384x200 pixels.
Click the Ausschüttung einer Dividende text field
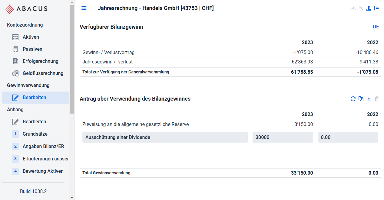(x=165, y=137)
